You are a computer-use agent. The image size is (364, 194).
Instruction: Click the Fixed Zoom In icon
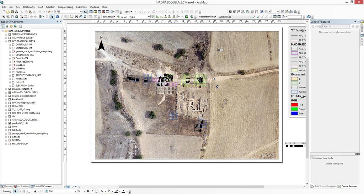point(22,17)
